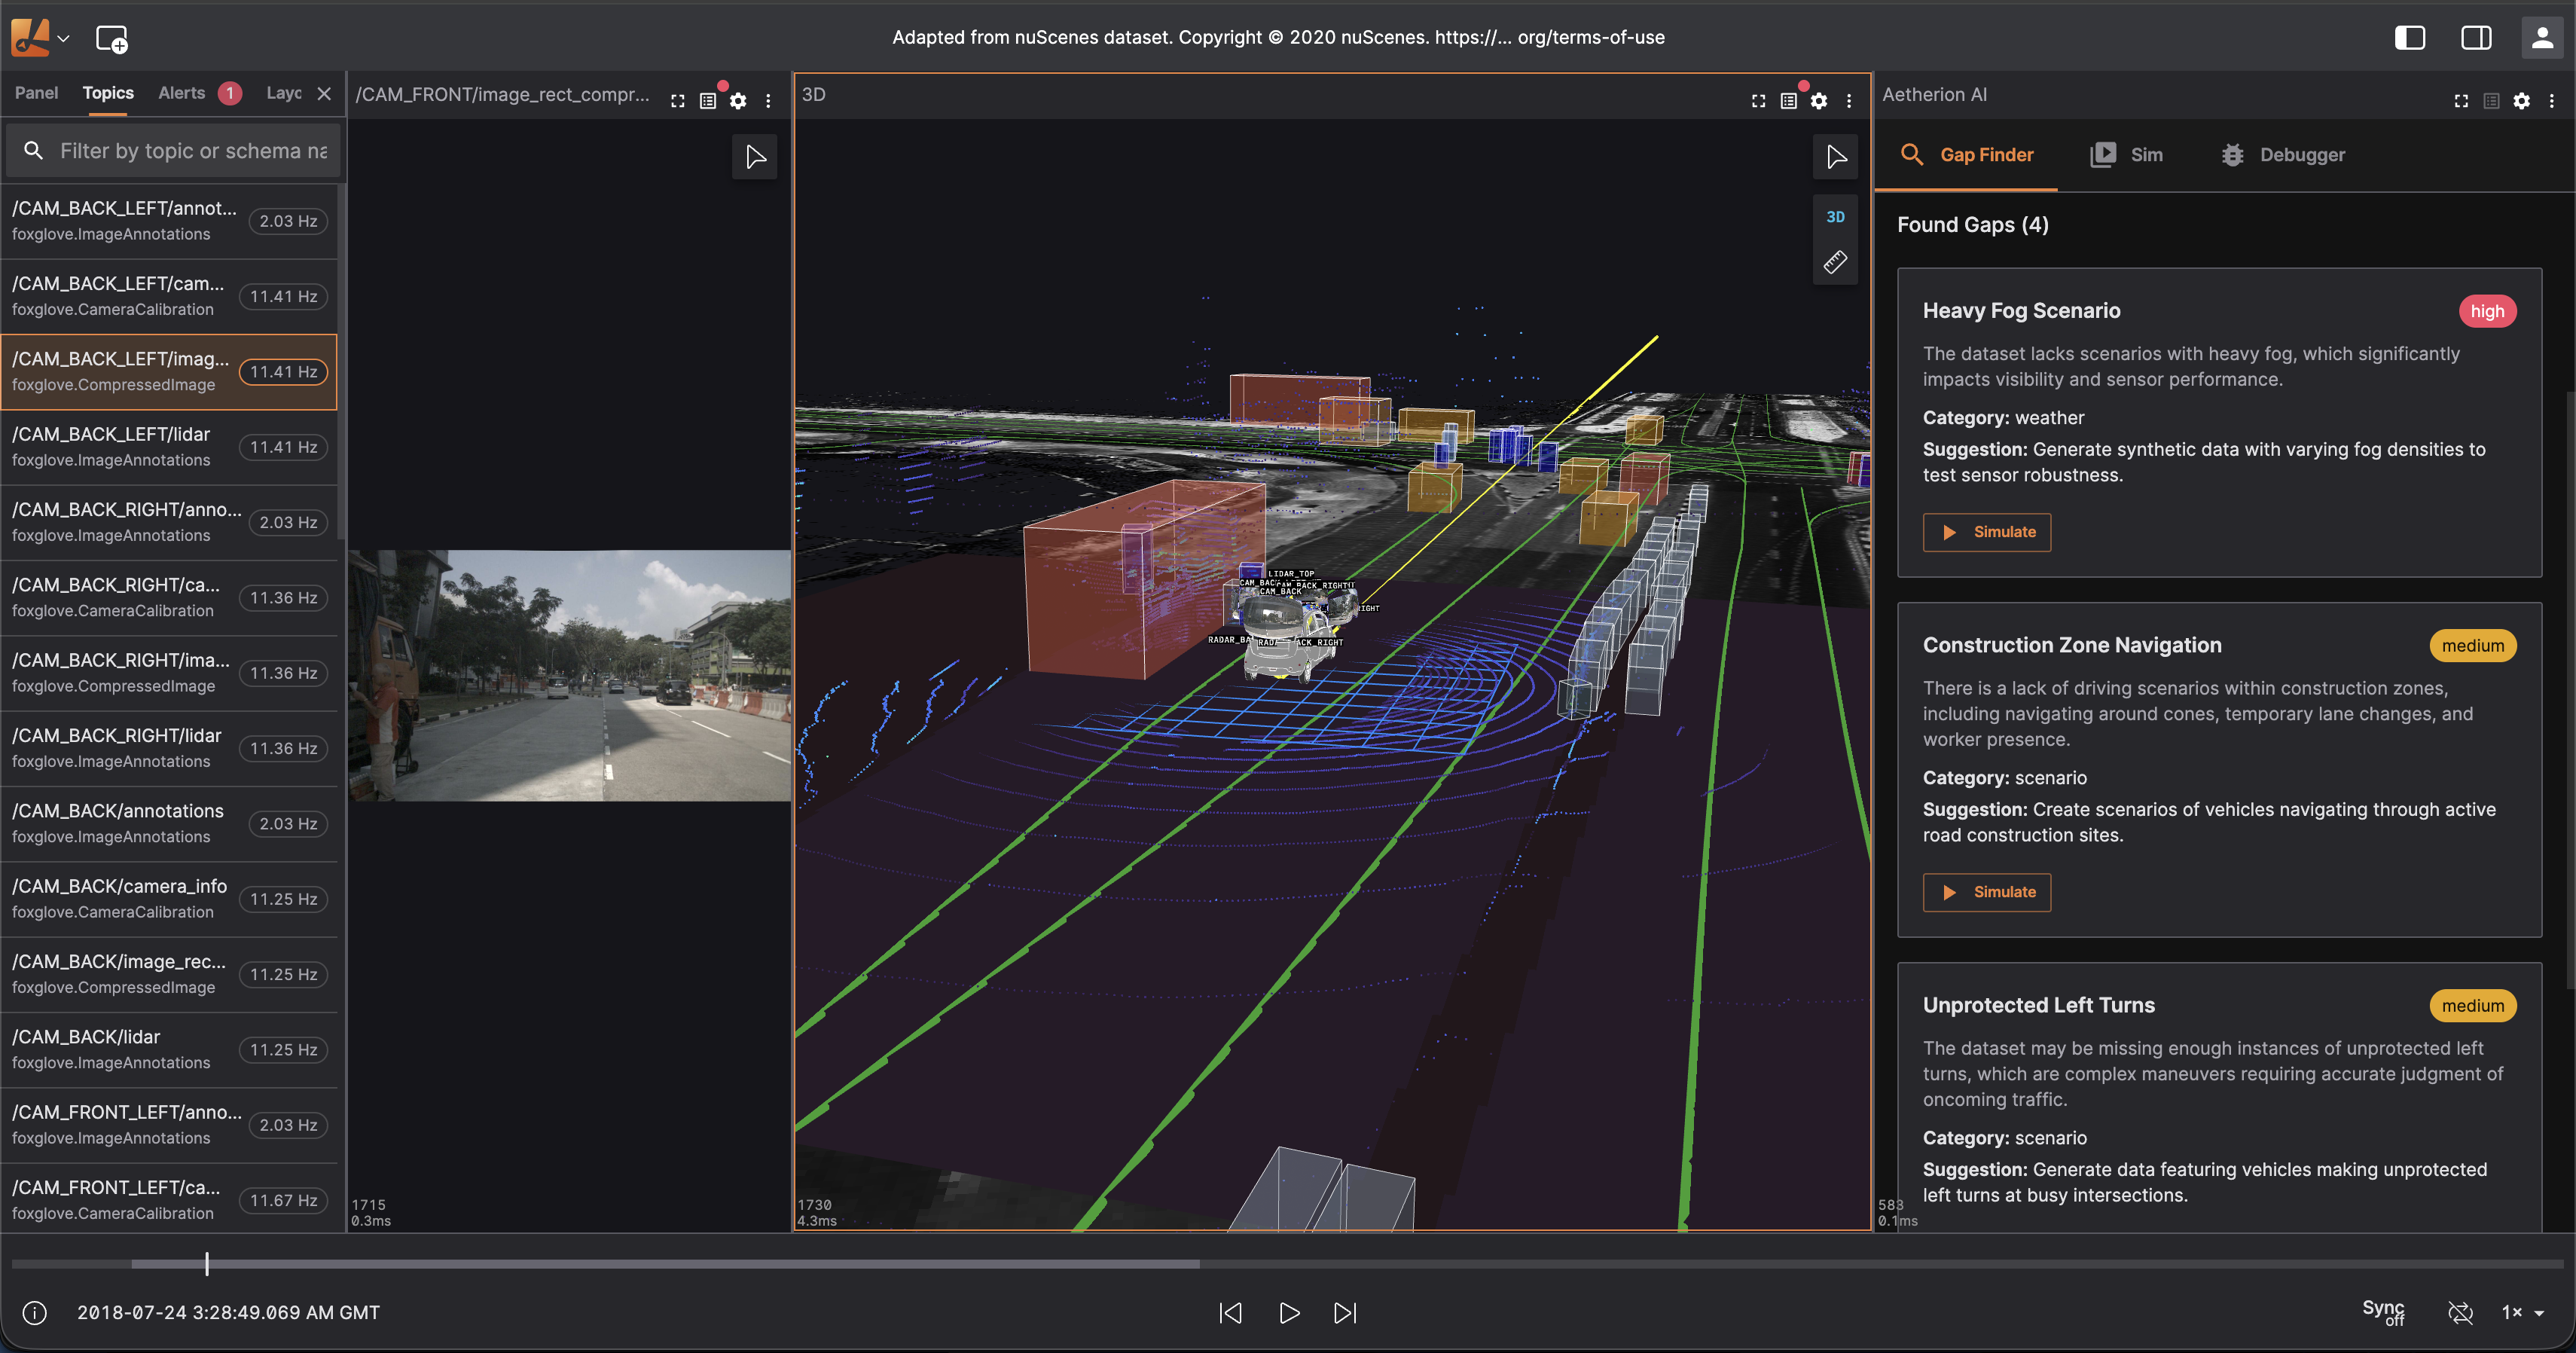The image size is (2576, 1353).
Task: Toggle the left sidebar visibility
Action: tap(2409, 38)
